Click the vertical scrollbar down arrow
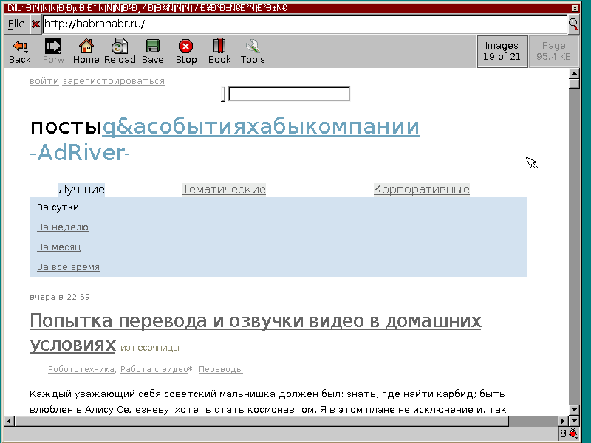 pos(574,410)
